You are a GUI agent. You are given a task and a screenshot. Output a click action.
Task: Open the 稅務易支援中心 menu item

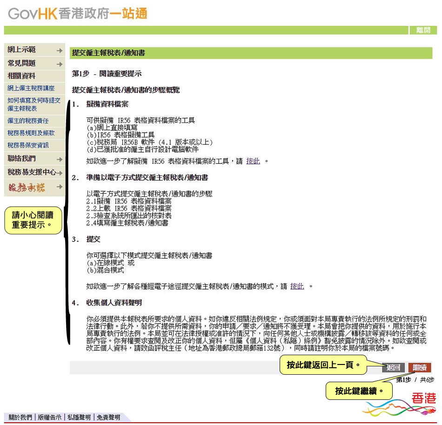[x=32, y=172]
